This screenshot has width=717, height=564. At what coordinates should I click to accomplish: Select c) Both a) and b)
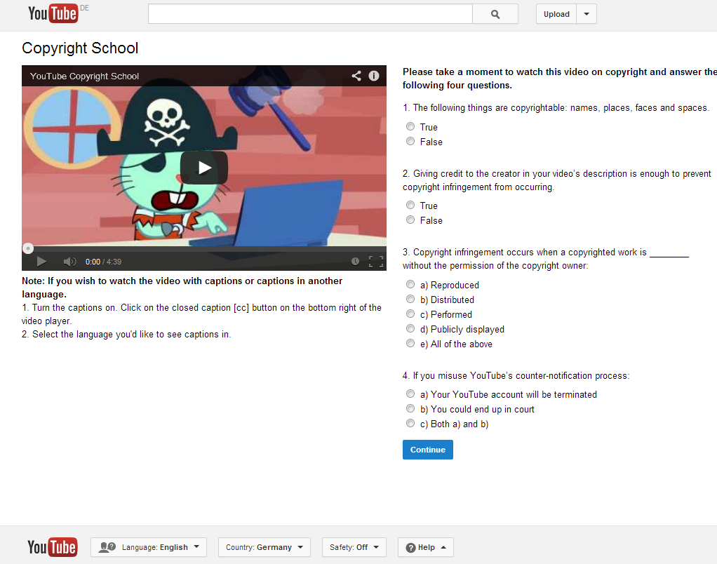[x=410, y=423]
